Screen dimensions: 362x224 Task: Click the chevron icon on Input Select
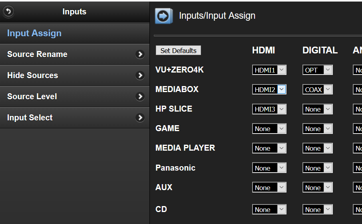coord(140,118)
